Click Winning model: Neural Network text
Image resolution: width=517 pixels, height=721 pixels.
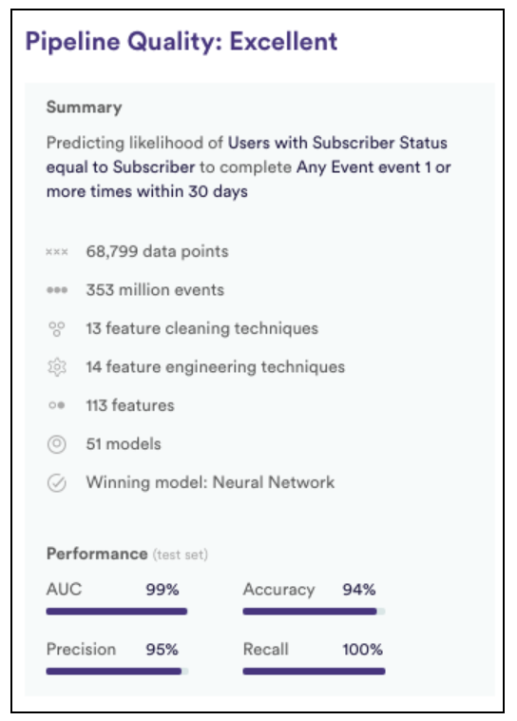click(210, 482)
